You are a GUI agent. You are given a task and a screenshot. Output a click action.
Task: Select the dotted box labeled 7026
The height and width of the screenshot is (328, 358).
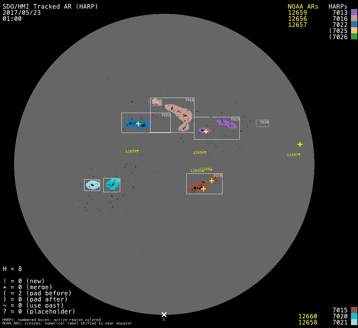coord(262,123)
